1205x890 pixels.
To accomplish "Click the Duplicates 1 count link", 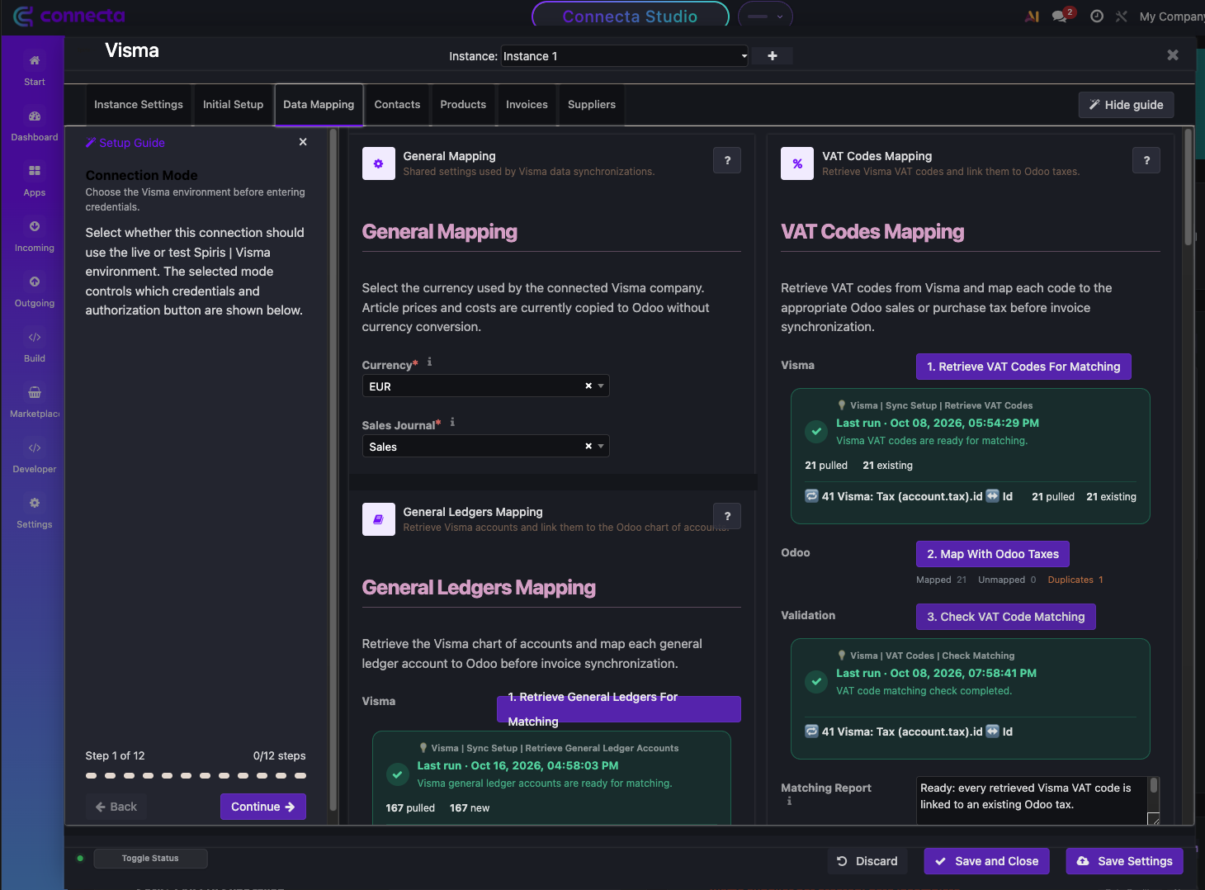I will [x=1075, y=580].
